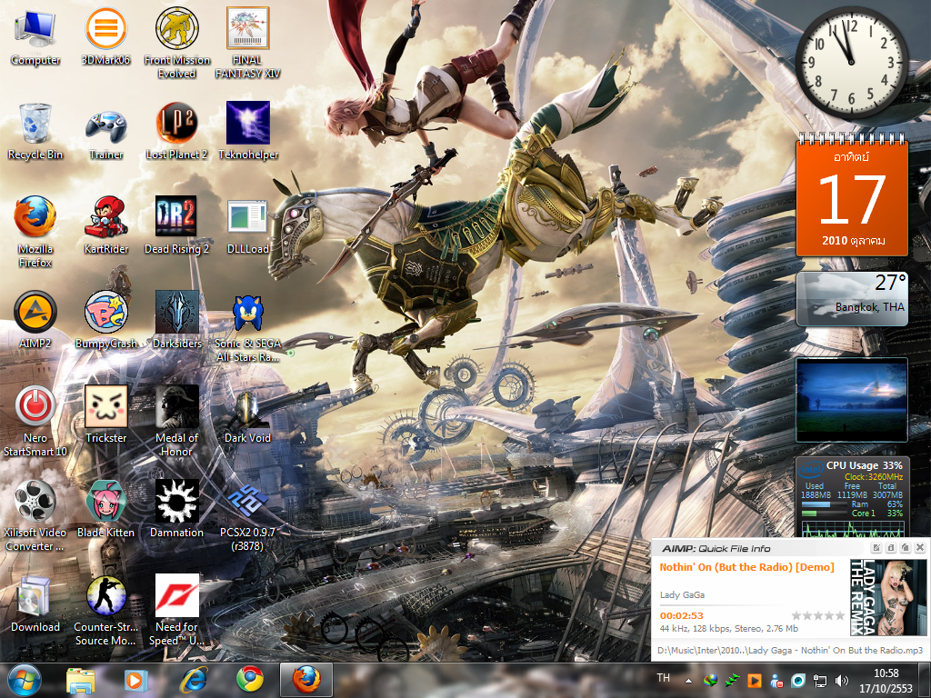Select Xilisoft Video Converter icon

pos(35,515)
